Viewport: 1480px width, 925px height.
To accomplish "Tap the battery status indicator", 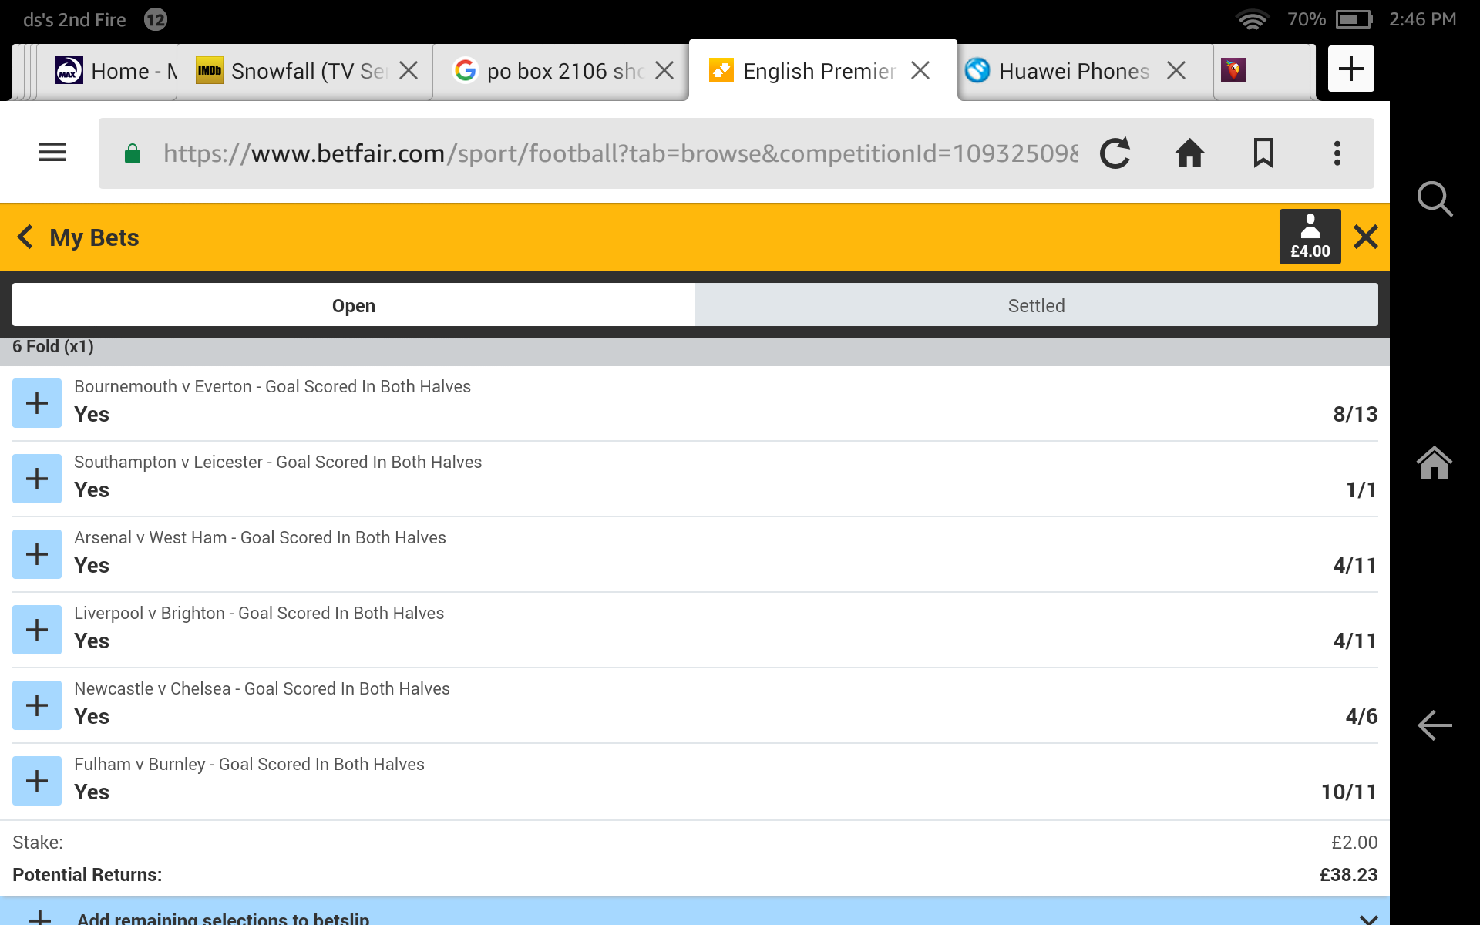I will 1354,19.
